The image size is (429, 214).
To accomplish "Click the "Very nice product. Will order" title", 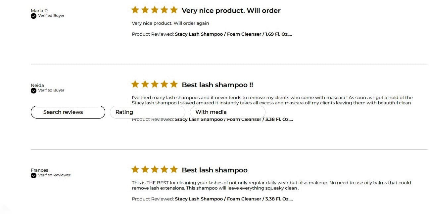I will (231, 11).
